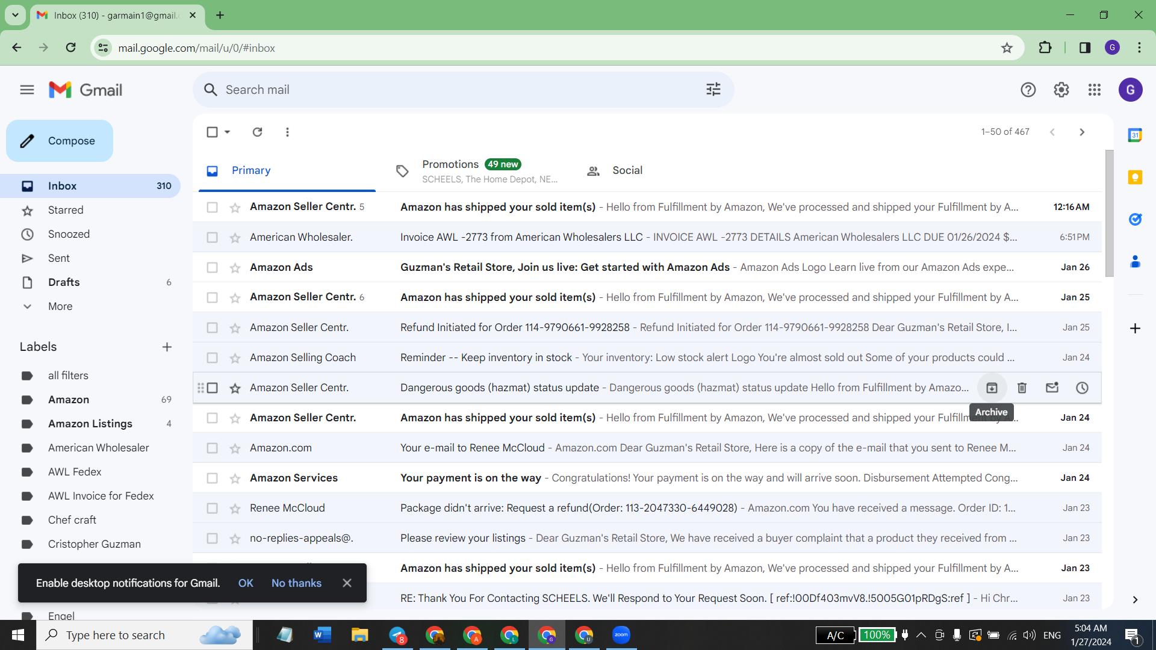Star the Amazon.com Renee McCloud copy email

point(235,448)
